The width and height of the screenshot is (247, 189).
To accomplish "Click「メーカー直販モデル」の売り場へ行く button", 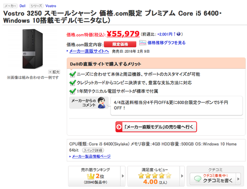I will click(156, 127).
